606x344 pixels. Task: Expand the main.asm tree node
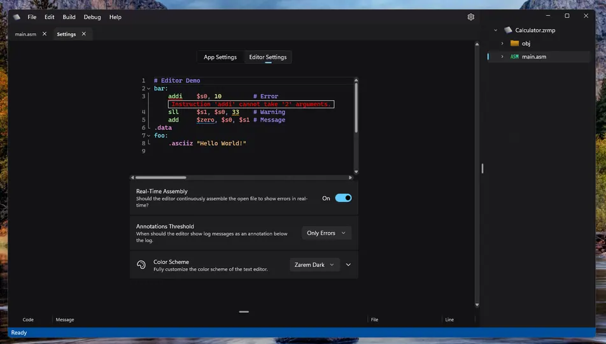[502, 57]
